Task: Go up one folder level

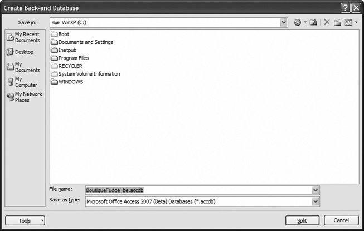Action: pos(313,22)
